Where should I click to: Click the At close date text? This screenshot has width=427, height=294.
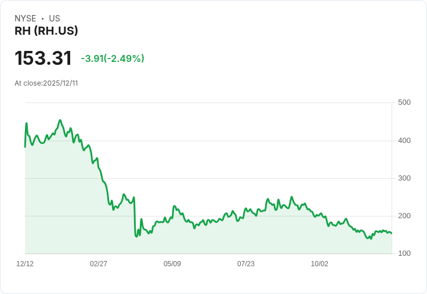46,83
